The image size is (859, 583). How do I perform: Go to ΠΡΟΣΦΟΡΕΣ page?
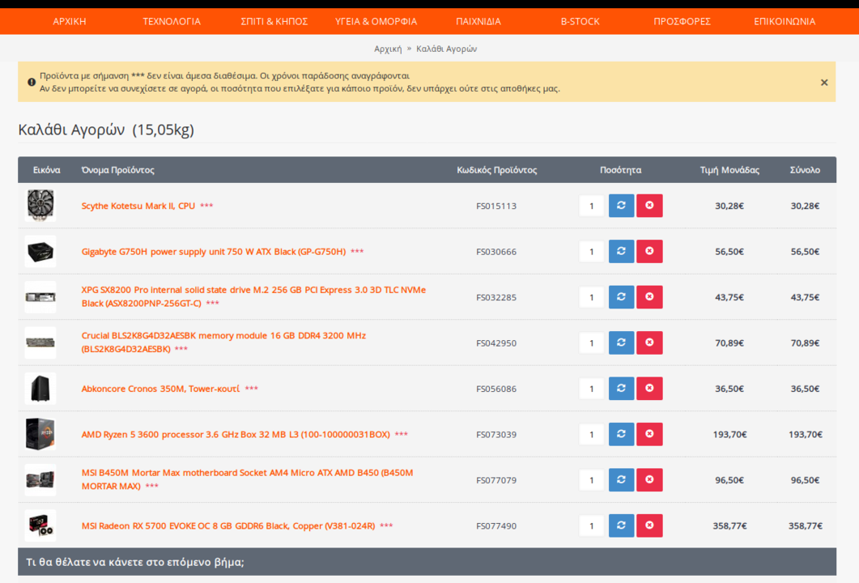(x=682, y=21)
